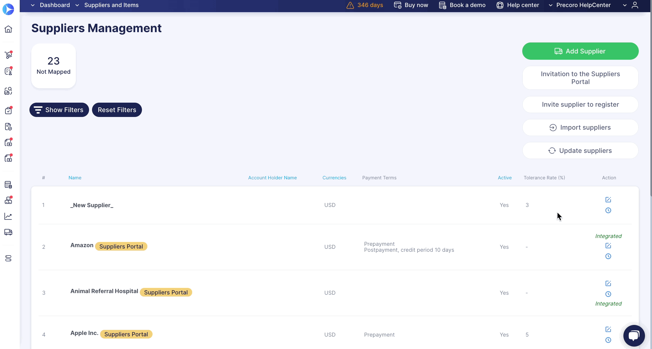The image size is (652, 349).
Task: Open the document-with-checkmark sidebar icon
Action: pos(8,127)
